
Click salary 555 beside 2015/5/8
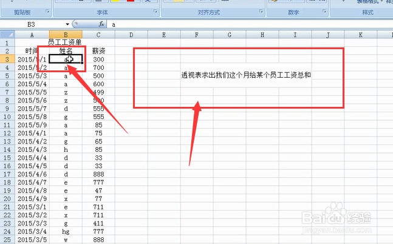(98, 117)
